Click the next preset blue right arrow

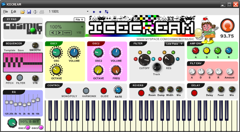100,12
